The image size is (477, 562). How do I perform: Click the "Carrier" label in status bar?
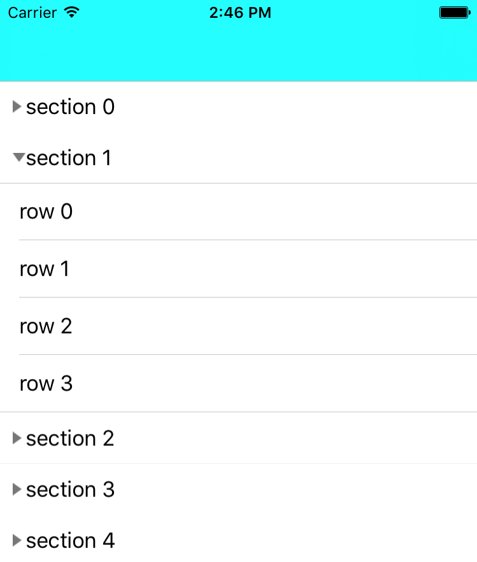coord(32,12)
